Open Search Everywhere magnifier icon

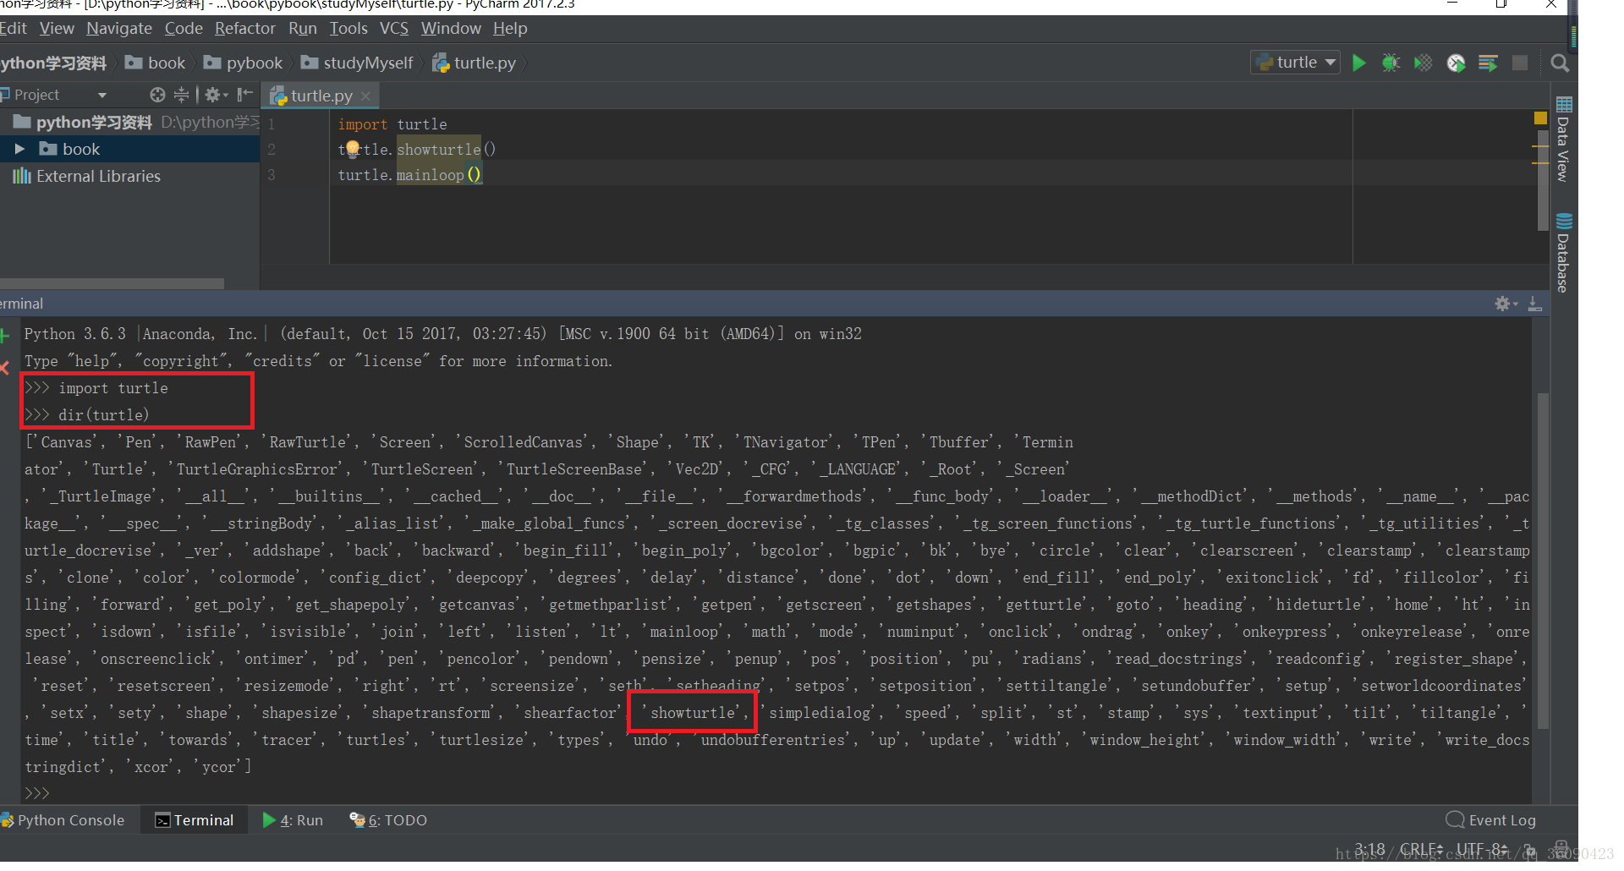[x=1560, y=63]
